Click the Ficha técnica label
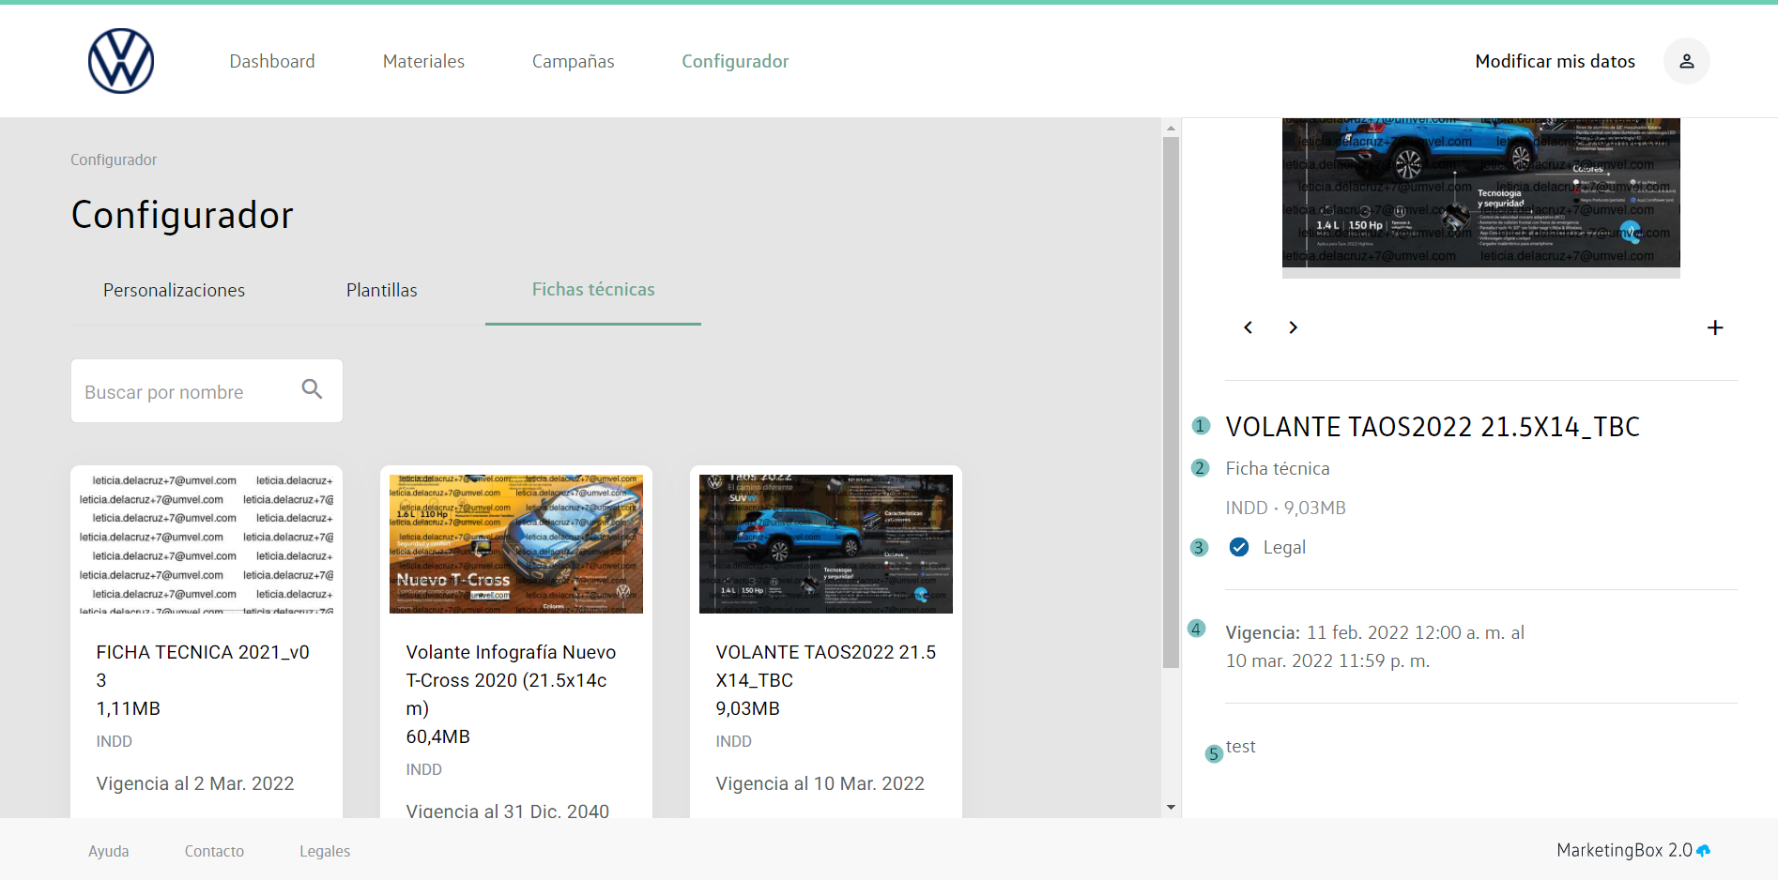This screenshot has height=880, width=1778. click(x=1277, y=468)
